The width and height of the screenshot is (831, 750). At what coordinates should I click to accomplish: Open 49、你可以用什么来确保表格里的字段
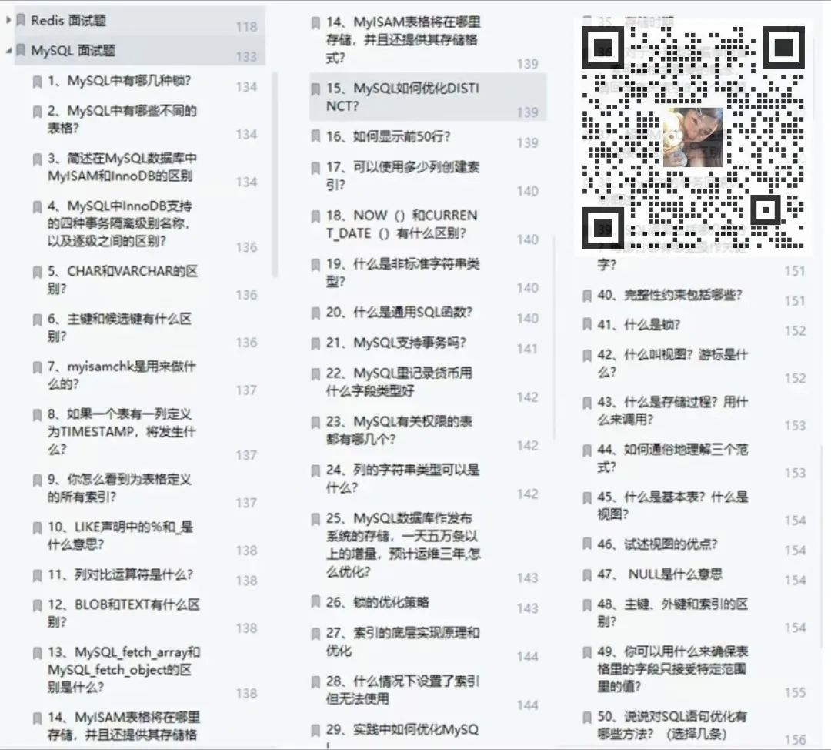pyautogui.click(x=672, y=668)
